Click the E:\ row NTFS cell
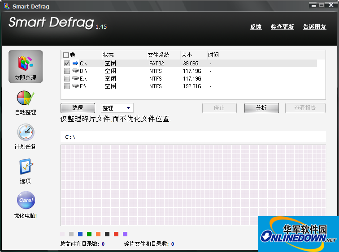 click(156, 78)
